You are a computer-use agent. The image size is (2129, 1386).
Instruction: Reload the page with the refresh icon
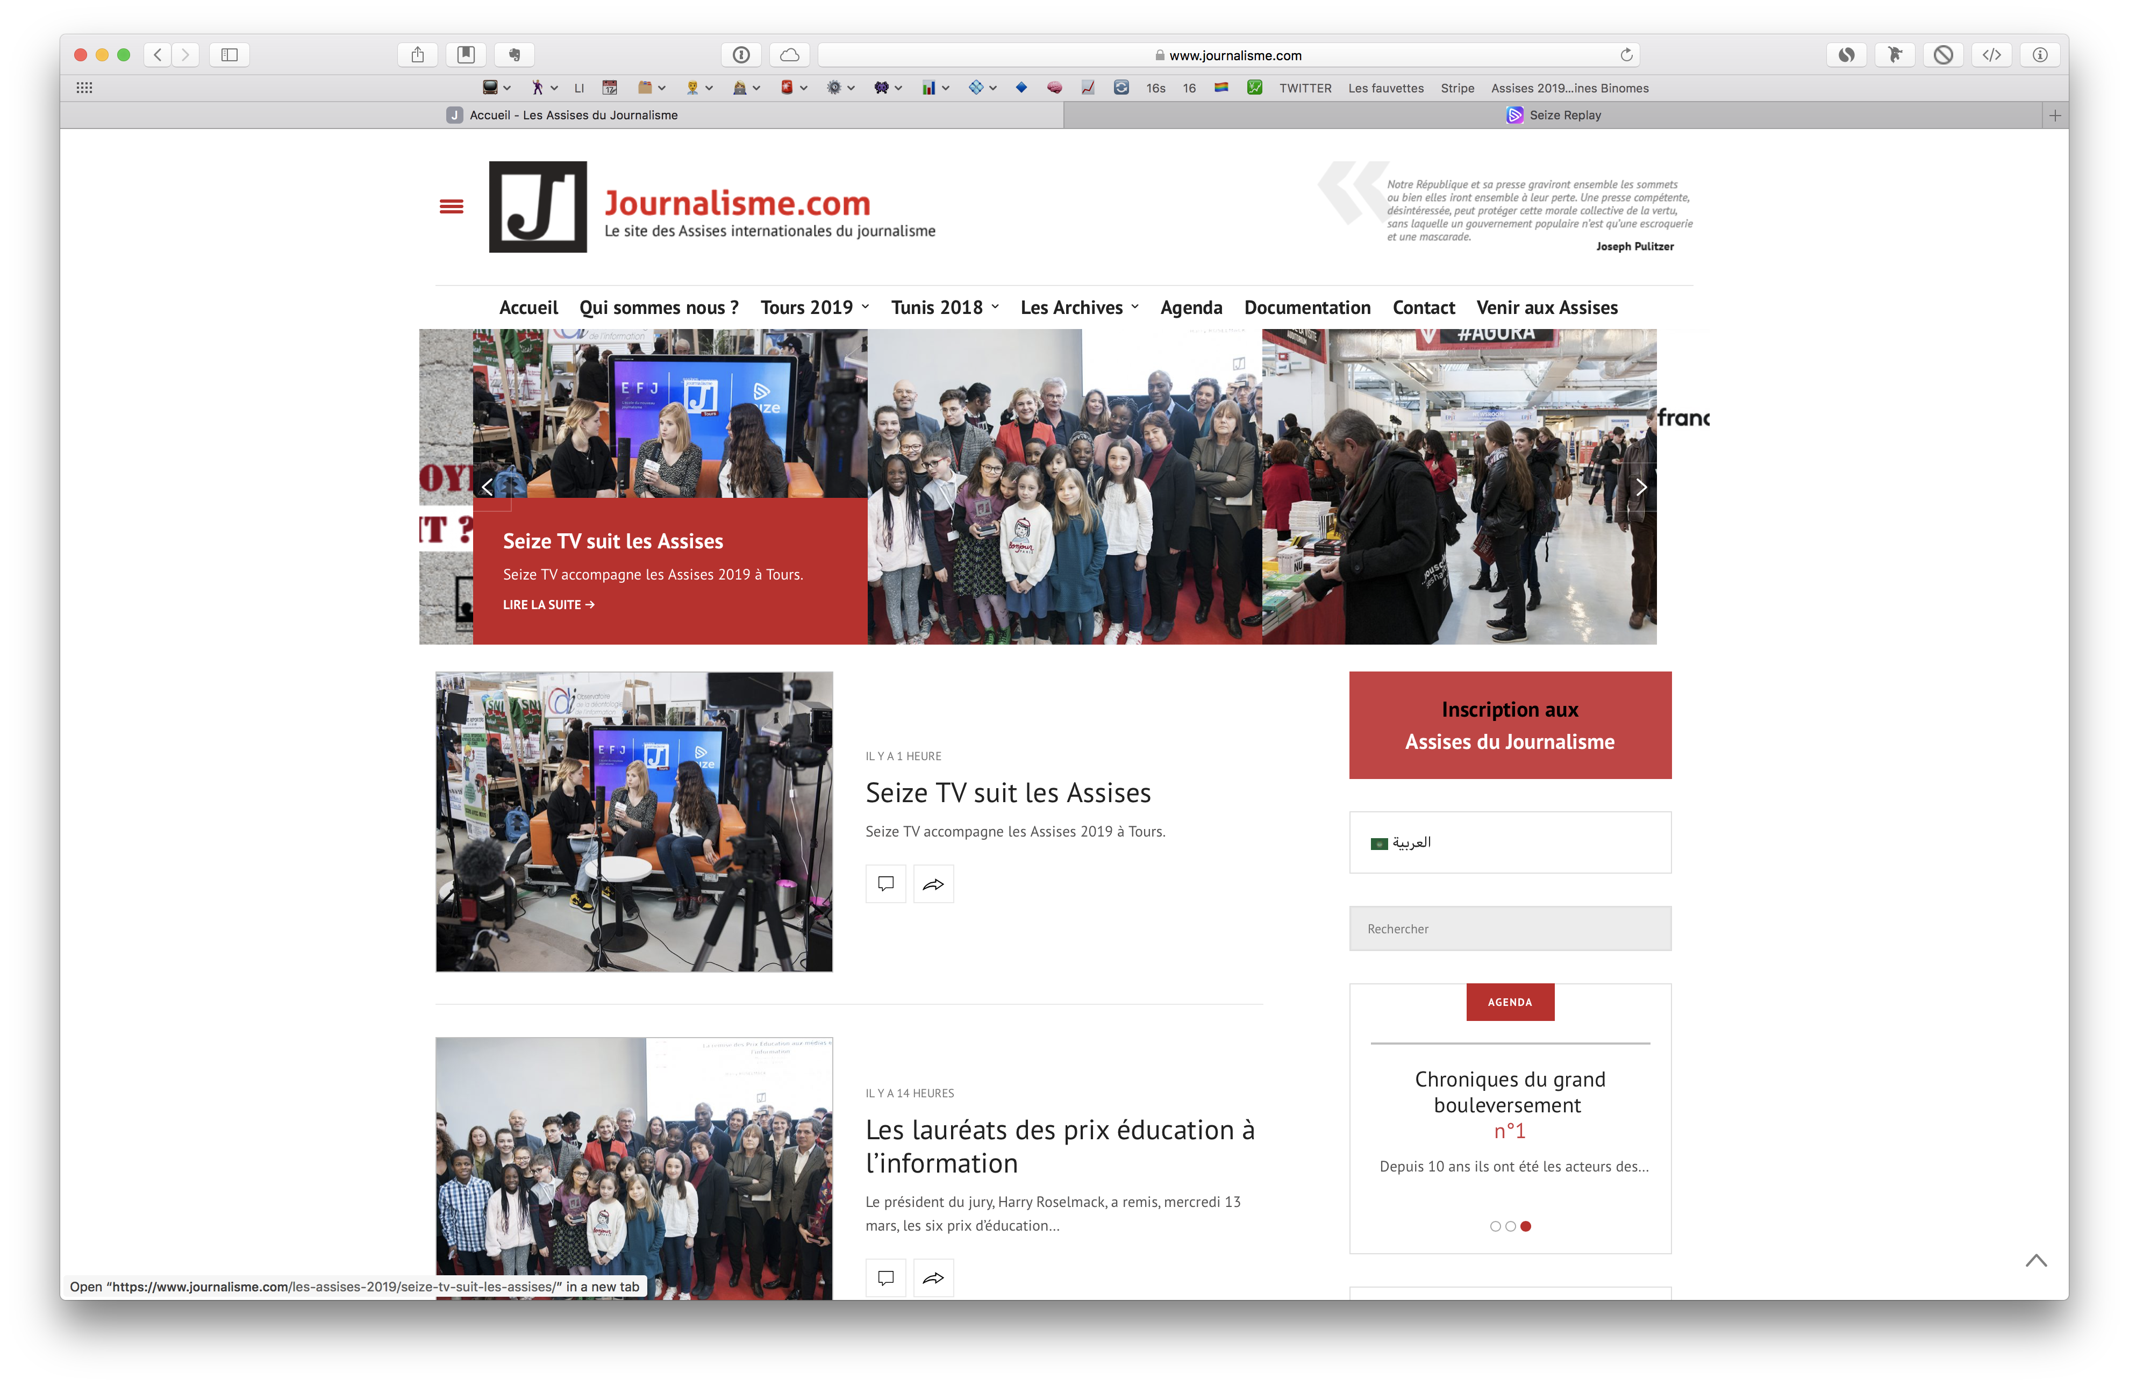coord(1626,55)
